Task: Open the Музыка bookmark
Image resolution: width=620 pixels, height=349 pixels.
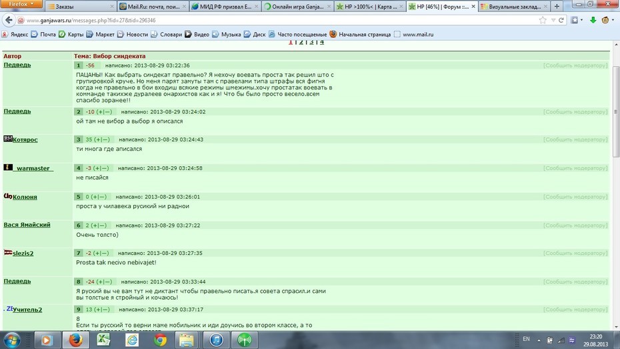Action: (227, 35)
